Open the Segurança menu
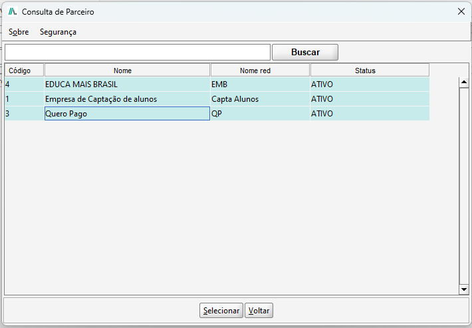472x328 pixels. [x=58, y=32]
